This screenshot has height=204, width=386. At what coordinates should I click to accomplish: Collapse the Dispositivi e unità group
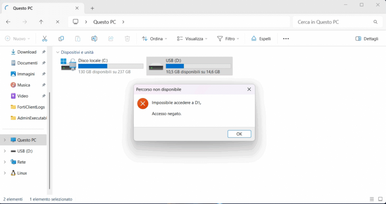[58, 52]
